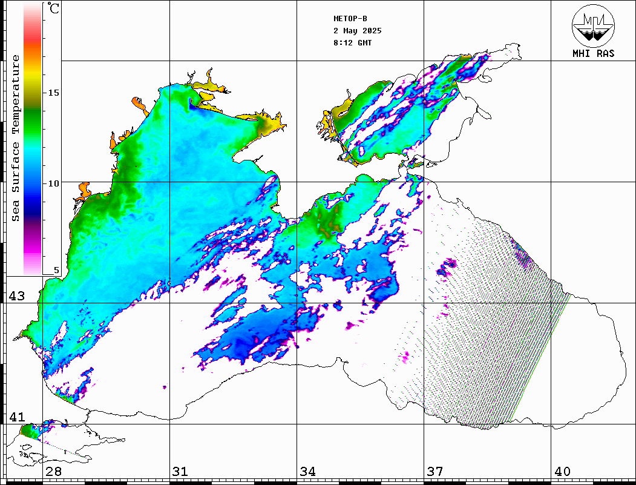Click the 'Sea Surface Temperature' legend title
The image size is (636, 485).
point(15,138)
